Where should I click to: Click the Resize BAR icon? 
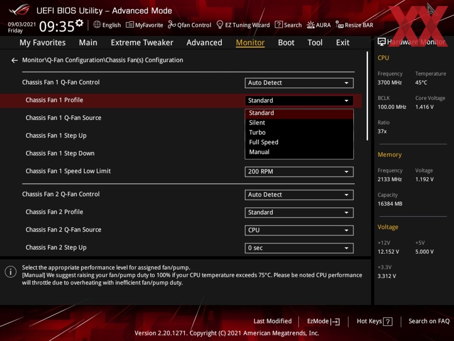click(339, 24)
